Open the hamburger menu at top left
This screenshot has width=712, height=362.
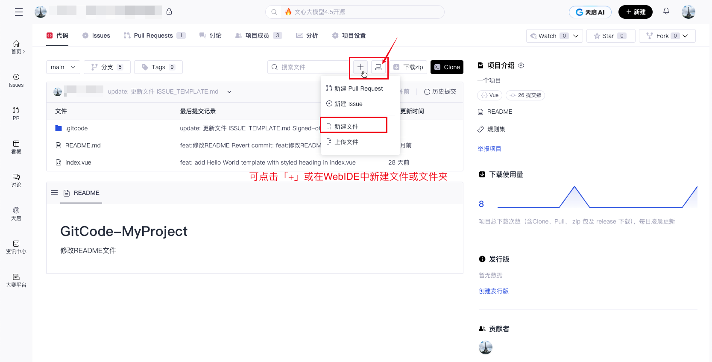click(19, 12)
